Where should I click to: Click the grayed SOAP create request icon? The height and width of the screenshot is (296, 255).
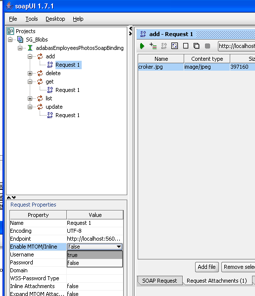(164, 46)
